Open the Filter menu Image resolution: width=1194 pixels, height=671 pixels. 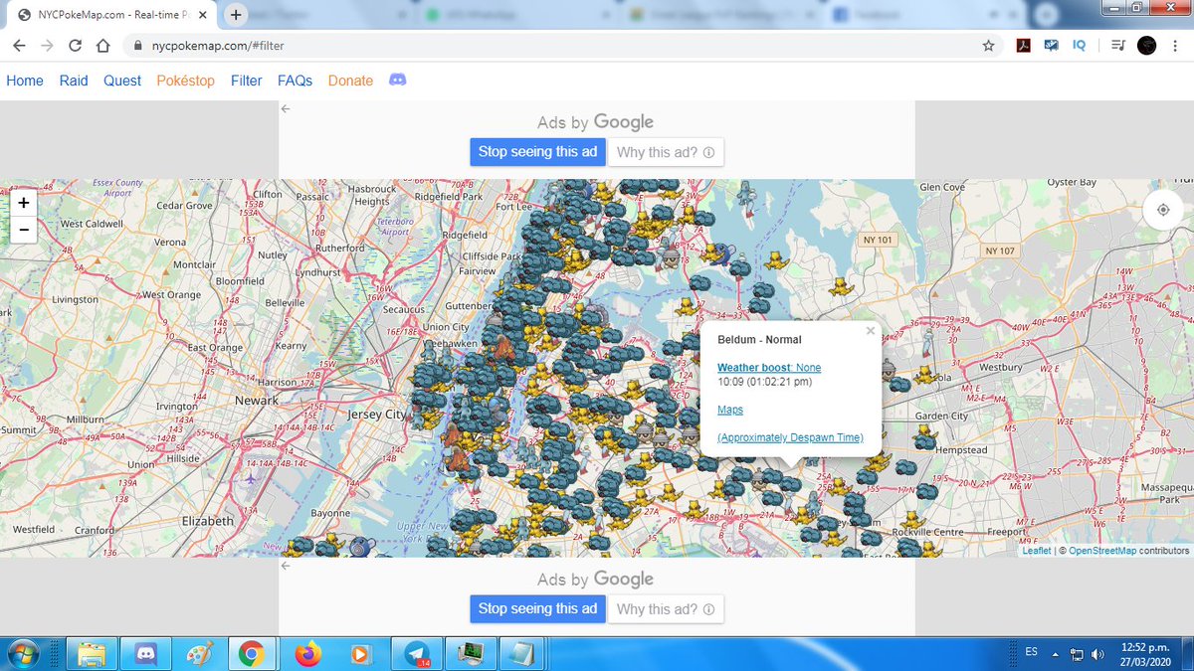[x=246, y=81]
